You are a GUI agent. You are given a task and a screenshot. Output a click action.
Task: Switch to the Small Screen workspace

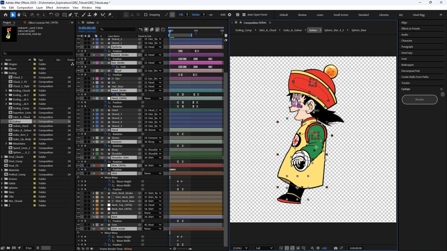pos(341,15)
